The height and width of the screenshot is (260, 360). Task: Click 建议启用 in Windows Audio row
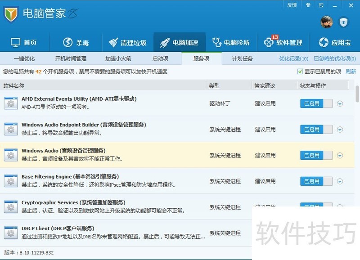pyautogui.click(x=265, y=155)
